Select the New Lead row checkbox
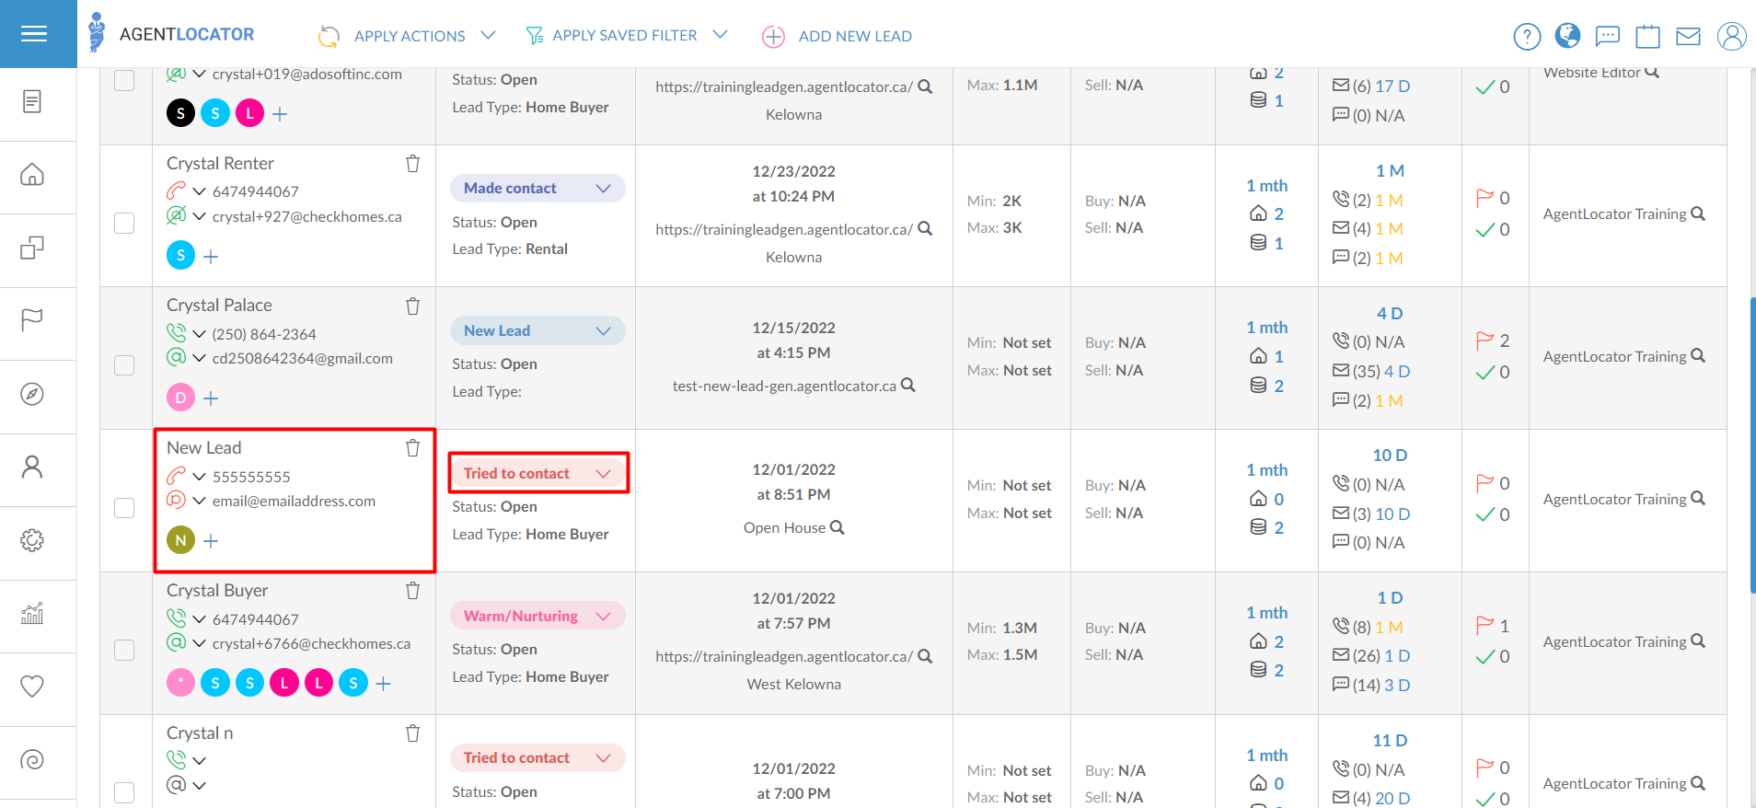This screenshot has height=808, width=1756. coord(124,508)
